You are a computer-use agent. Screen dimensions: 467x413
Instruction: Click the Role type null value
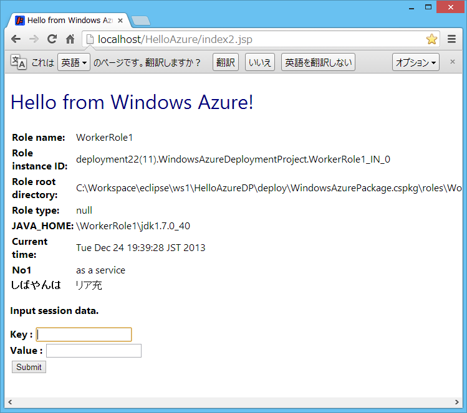84,211
